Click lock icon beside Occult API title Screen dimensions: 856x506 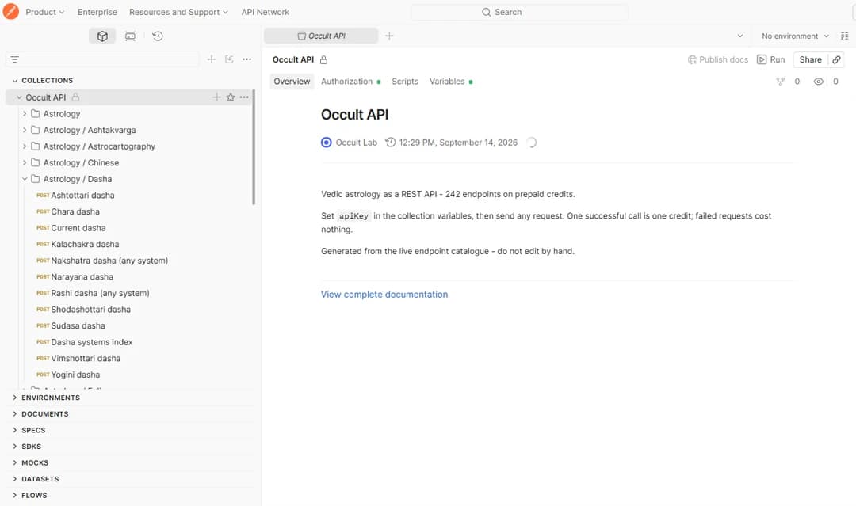323,59
